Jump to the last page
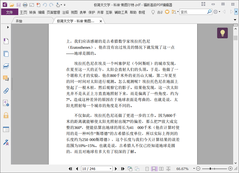239x173 pixels. tap(123, 169)
